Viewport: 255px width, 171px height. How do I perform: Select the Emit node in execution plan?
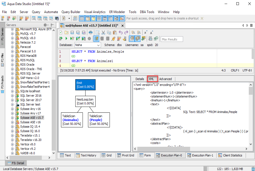[x=85, y=85]
